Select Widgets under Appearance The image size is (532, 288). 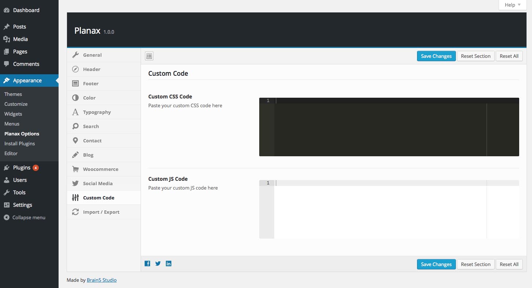pyautogui.click(x=13, y=114)
